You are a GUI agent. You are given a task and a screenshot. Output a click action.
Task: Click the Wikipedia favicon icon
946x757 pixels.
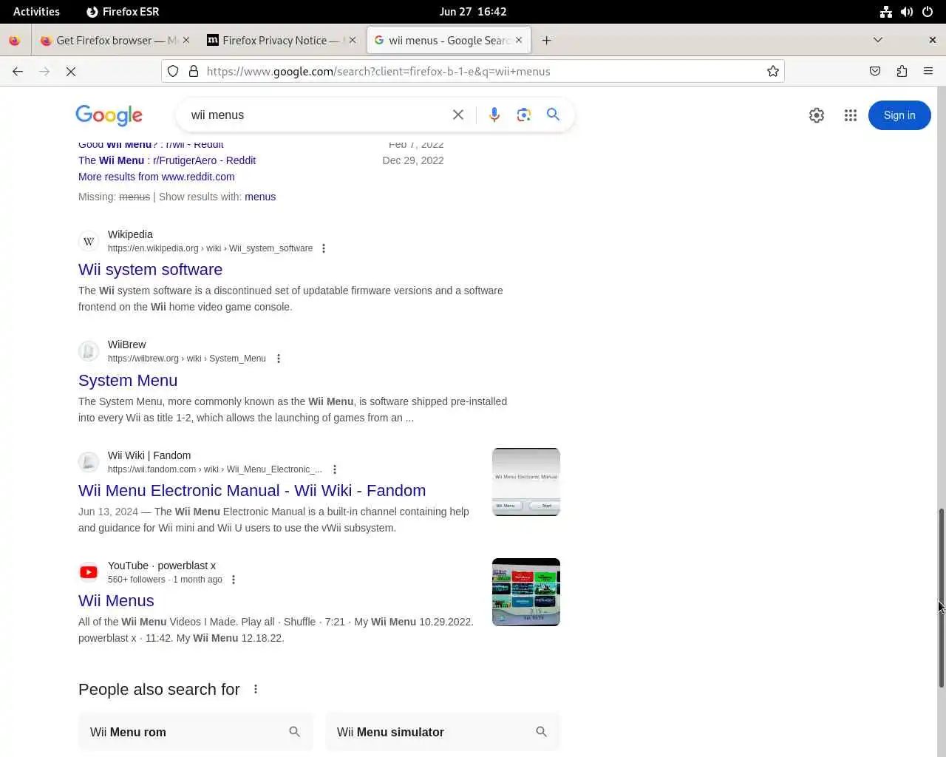(x=89, y=241)
